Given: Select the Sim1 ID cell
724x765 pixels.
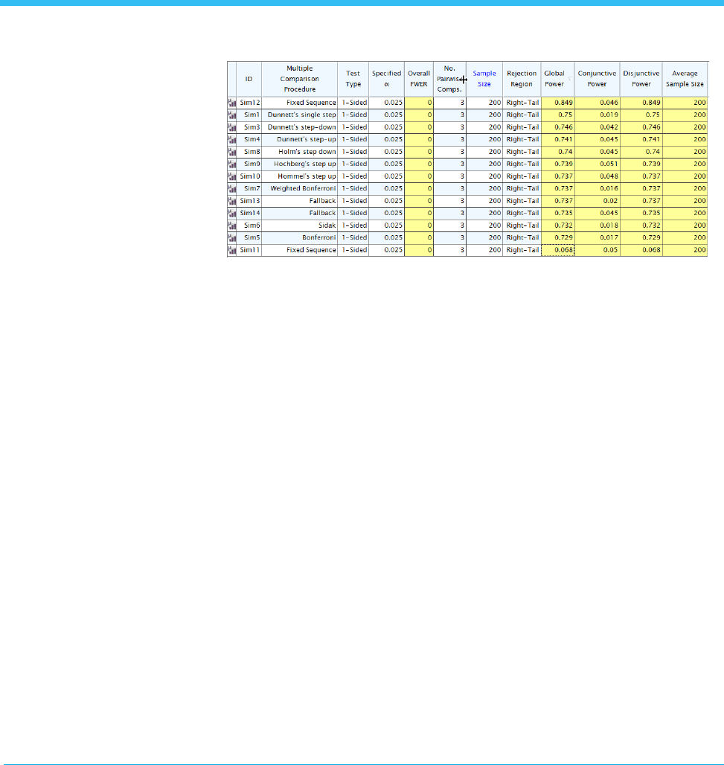Looking at the screenshot, I should point(249,115).
